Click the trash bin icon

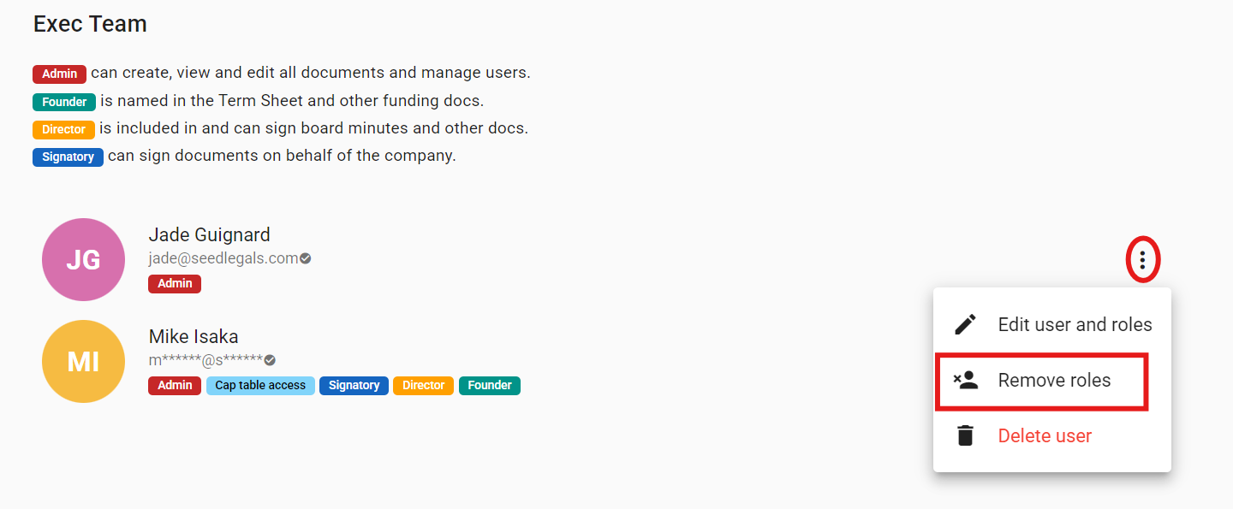[x=965, y=436]
